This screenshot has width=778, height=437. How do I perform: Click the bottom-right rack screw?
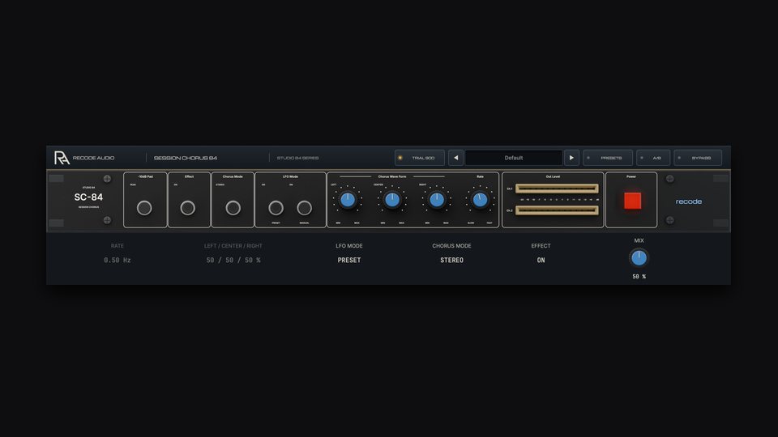coord(670,220)
